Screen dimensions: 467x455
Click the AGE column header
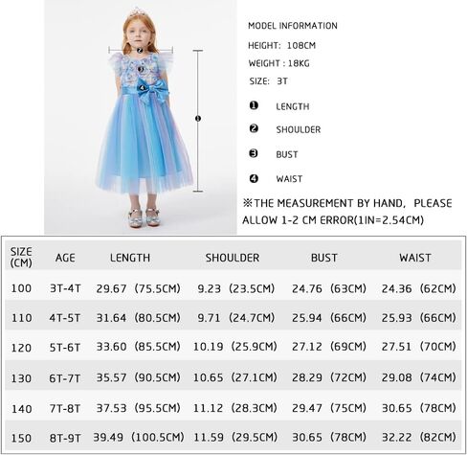(x=65, y=258)
